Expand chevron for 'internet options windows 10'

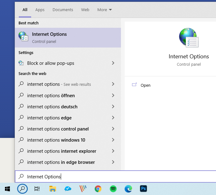113,140
